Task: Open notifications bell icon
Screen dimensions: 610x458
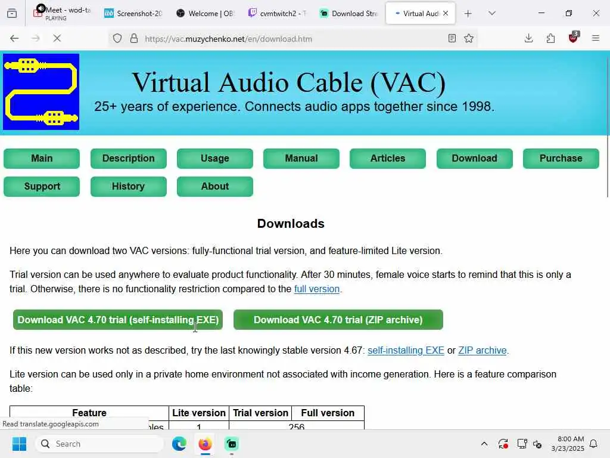Action: (594, 444)
